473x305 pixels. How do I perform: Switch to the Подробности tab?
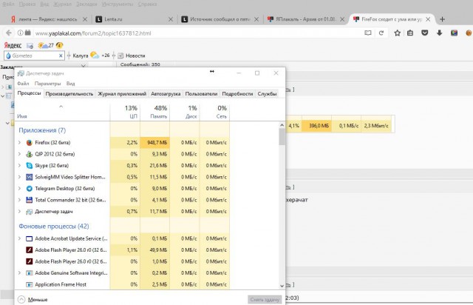click(237, 94)
